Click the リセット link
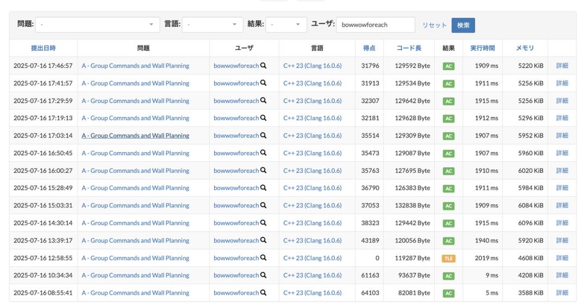Viewport: 587px width, 308px height. (435, 25)
